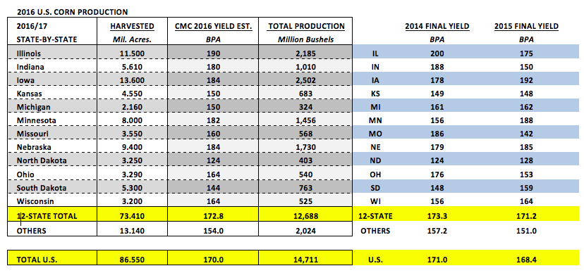This screenshot has height=273, width=584.
Task: Click the HARVESTED column header
Action: tap(132, 26)
